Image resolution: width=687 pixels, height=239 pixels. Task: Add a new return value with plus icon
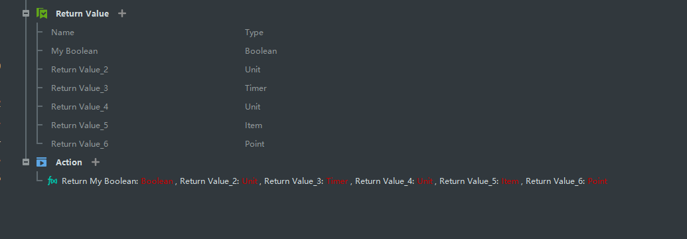click(122, 13)
